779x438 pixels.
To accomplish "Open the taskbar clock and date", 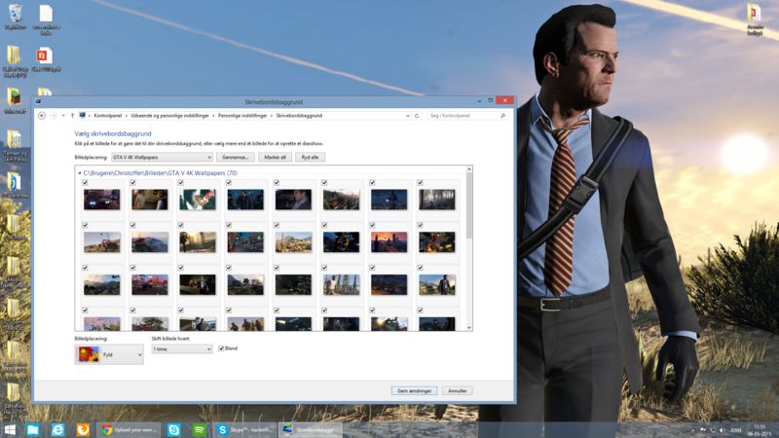I will point(760,430).
